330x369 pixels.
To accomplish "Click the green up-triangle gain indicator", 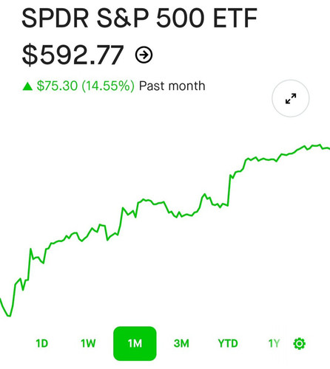I will [27, 86].
